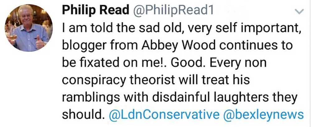Click the words "Every non" in the tweet

coord(232,63)
